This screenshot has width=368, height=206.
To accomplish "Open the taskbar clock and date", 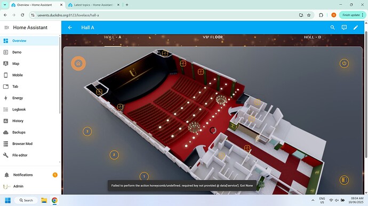I will coord(356,200).
